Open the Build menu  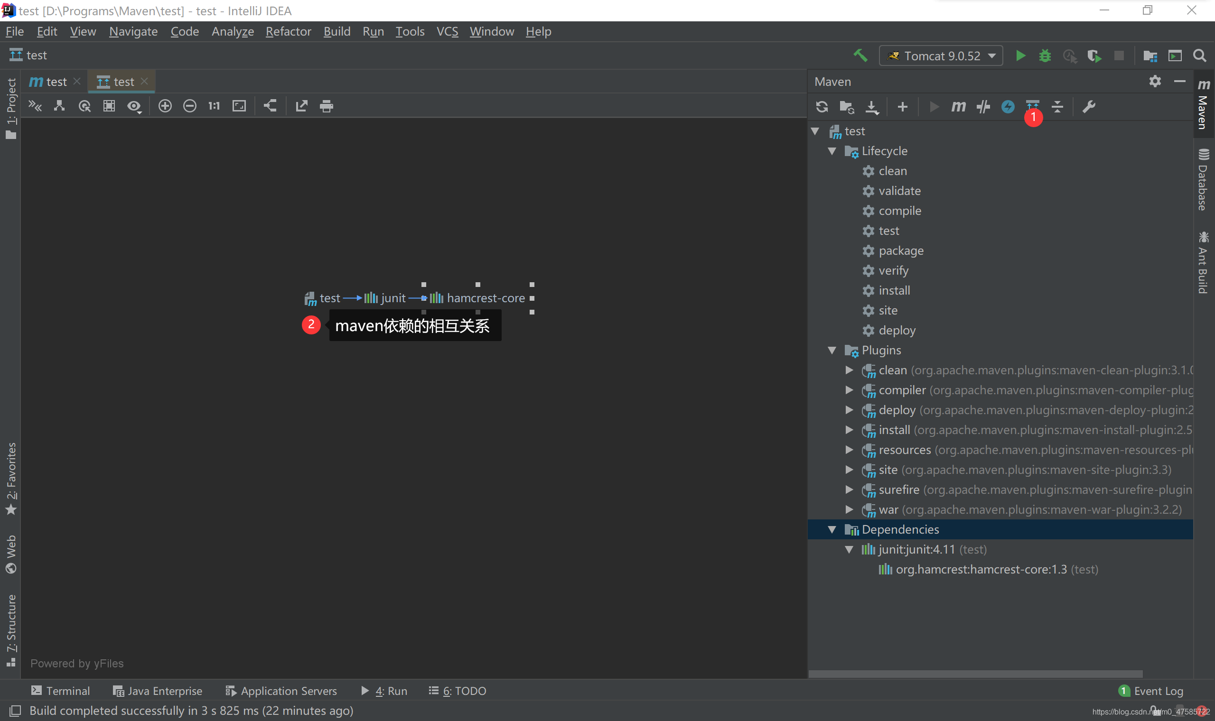(337, 32)
